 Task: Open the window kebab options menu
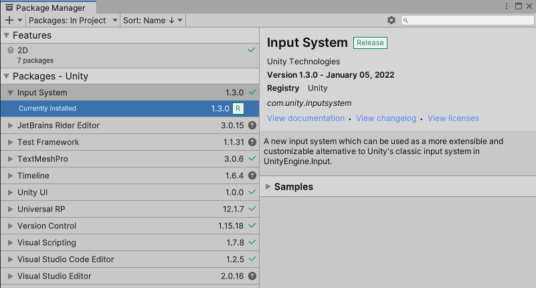(x=507, y=6)
